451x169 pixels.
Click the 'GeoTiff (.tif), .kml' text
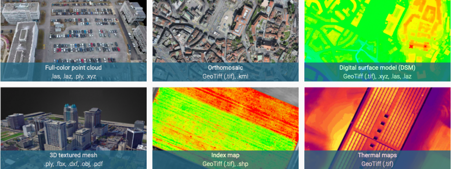point(225,76)
